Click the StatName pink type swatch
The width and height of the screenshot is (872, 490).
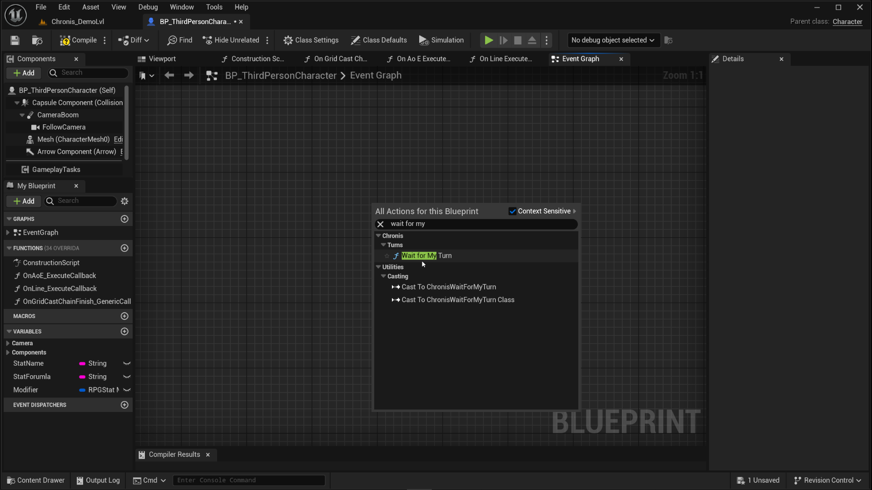(82, 364)
